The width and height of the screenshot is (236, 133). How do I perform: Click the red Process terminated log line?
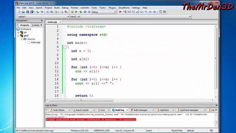tap(91, 120)
